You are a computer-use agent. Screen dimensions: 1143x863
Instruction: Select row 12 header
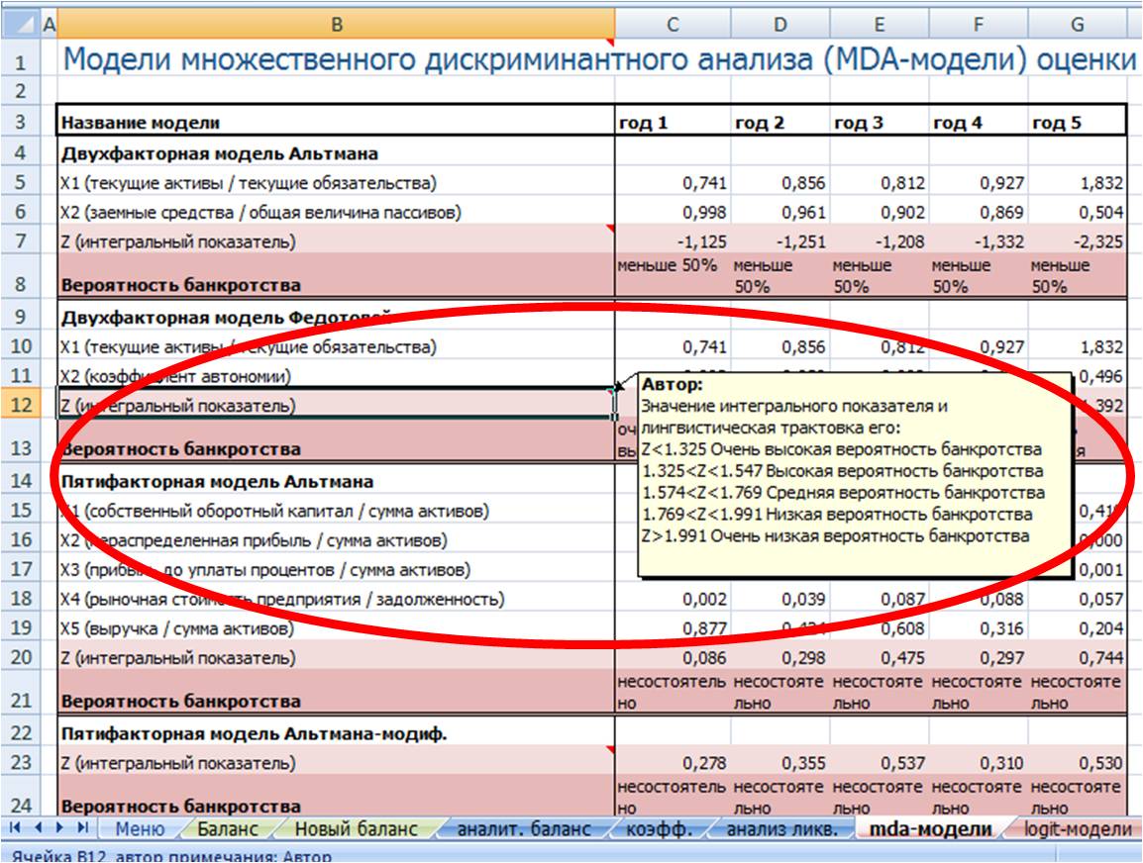pos(21,404)
